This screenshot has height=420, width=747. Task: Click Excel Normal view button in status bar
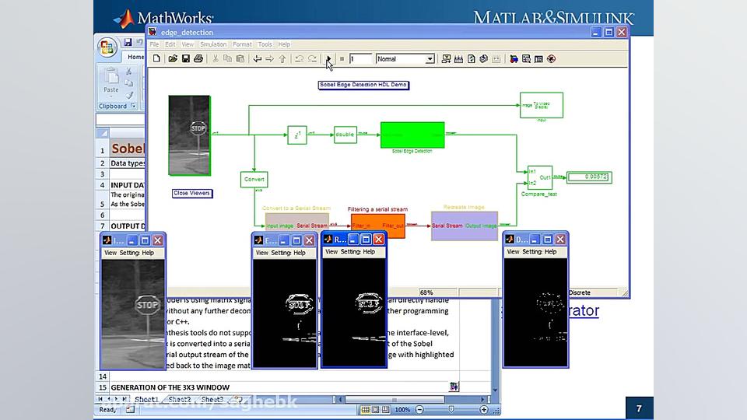pos(365,410)
